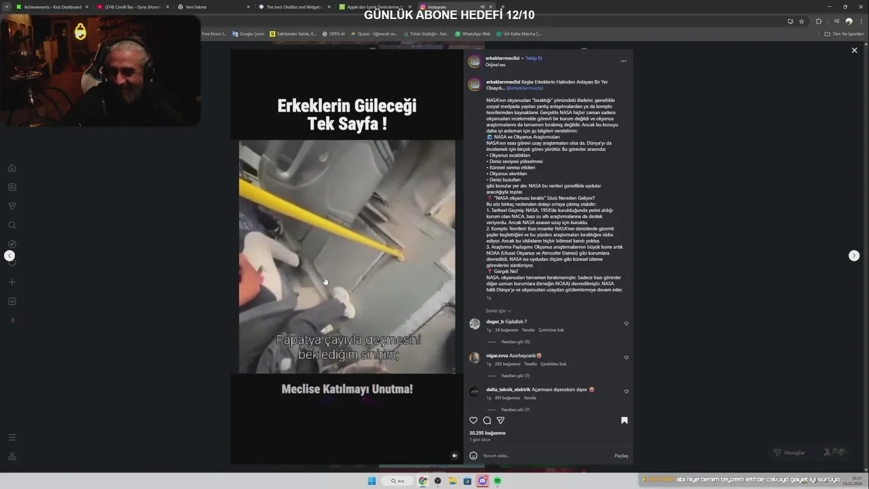Open the Windows Start button
Image resolution: width=869 pixels, height=489 pixels.
(371, 481)
